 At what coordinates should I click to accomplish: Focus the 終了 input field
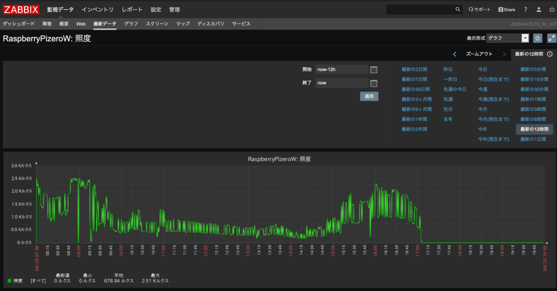click(x=342, y=83)
